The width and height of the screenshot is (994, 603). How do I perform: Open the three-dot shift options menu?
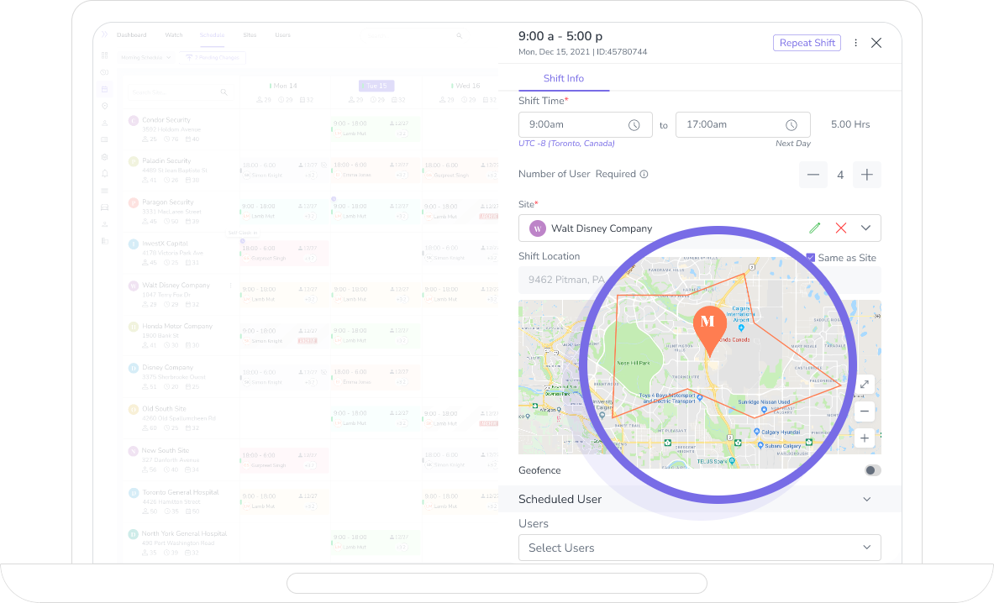856,43
